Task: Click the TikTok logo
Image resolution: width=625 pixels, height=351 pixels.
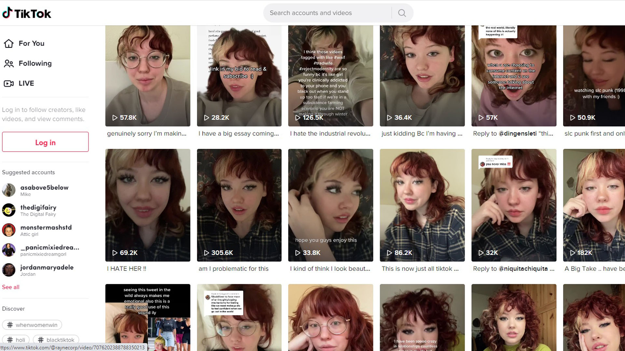Action: point(27,13)
